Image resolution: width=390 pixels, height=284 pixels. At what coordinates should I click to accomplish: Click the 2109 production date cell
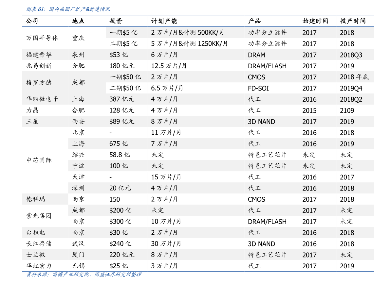(347, 110)
